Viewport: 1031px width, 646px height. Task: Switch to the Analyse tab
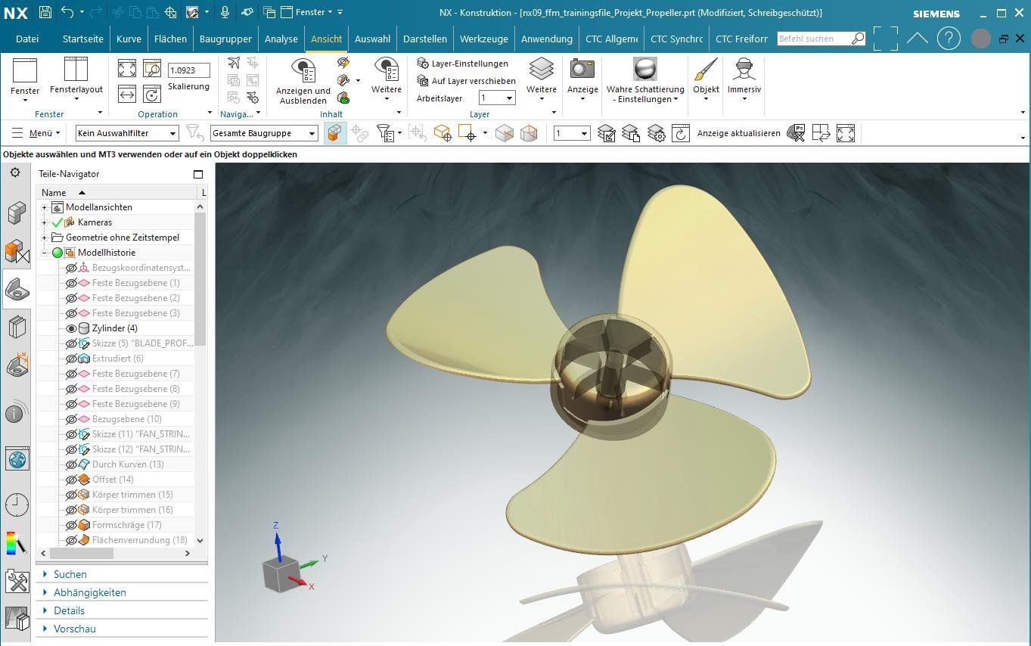281,39
